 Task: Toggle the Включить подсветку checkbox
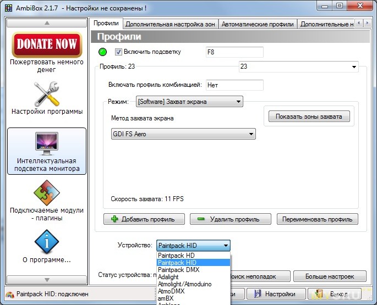pos(118,52)
